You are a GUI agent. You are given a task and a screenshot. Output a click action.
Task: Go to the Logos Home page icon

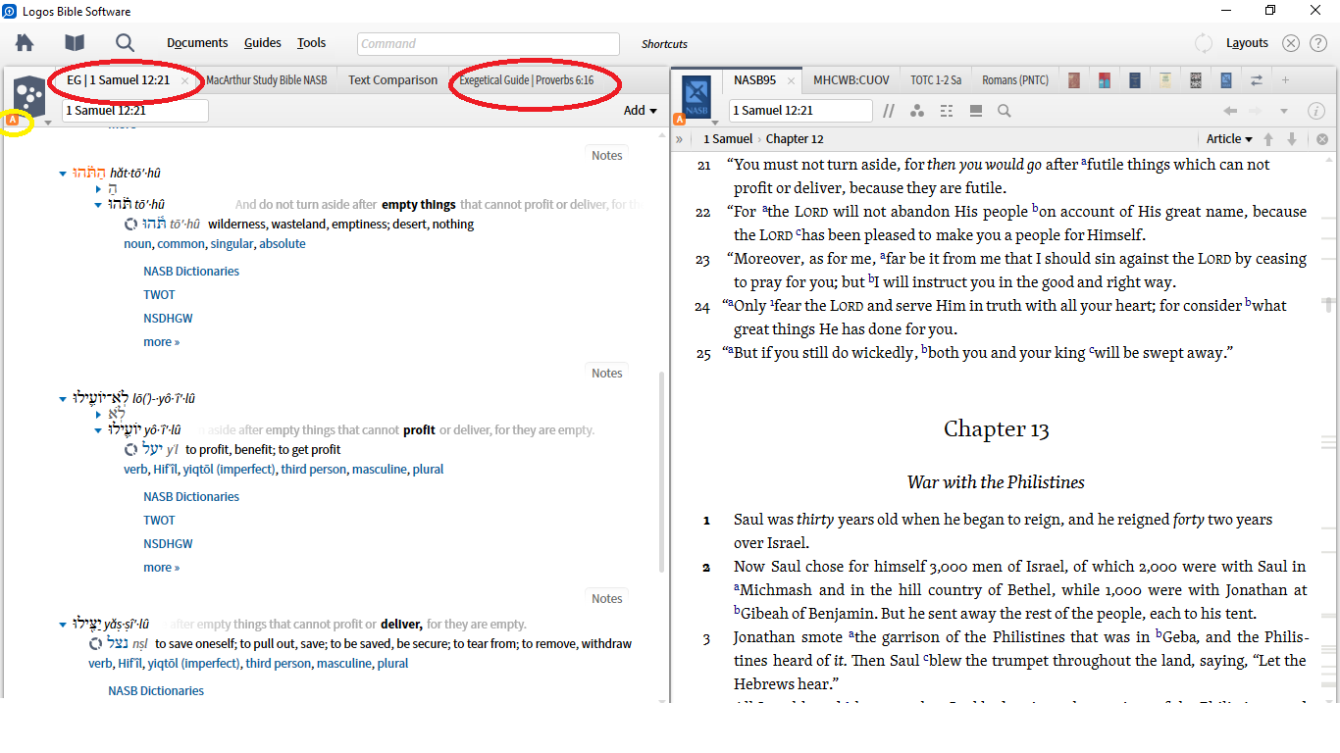[x=25, y=43]
